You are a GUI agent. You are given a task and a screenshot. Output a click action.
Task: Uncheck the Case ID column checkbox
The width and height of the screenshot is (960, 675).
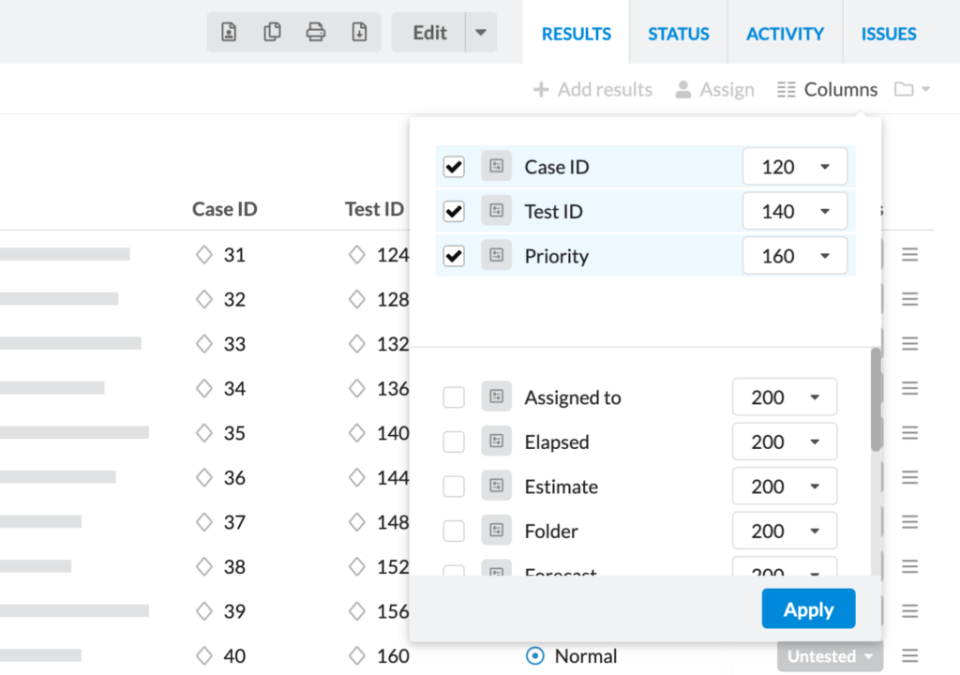click(x=454, y=166)
